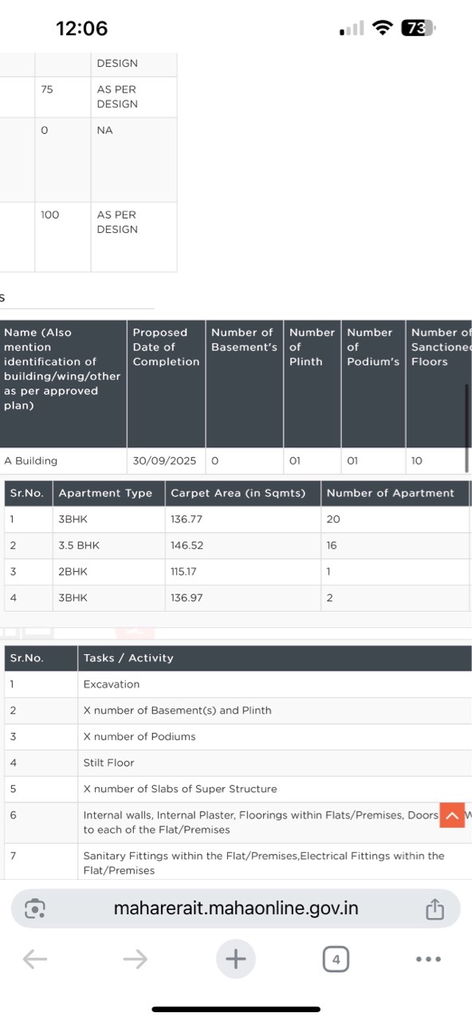
Task: Select the 'Stilt Floor' task row
Action: pyautogui.click(x=238, y=763)
